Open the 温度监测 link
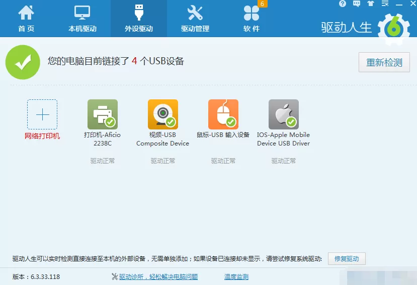The width and height of the screenshot is (417, 285). point(236,277)
